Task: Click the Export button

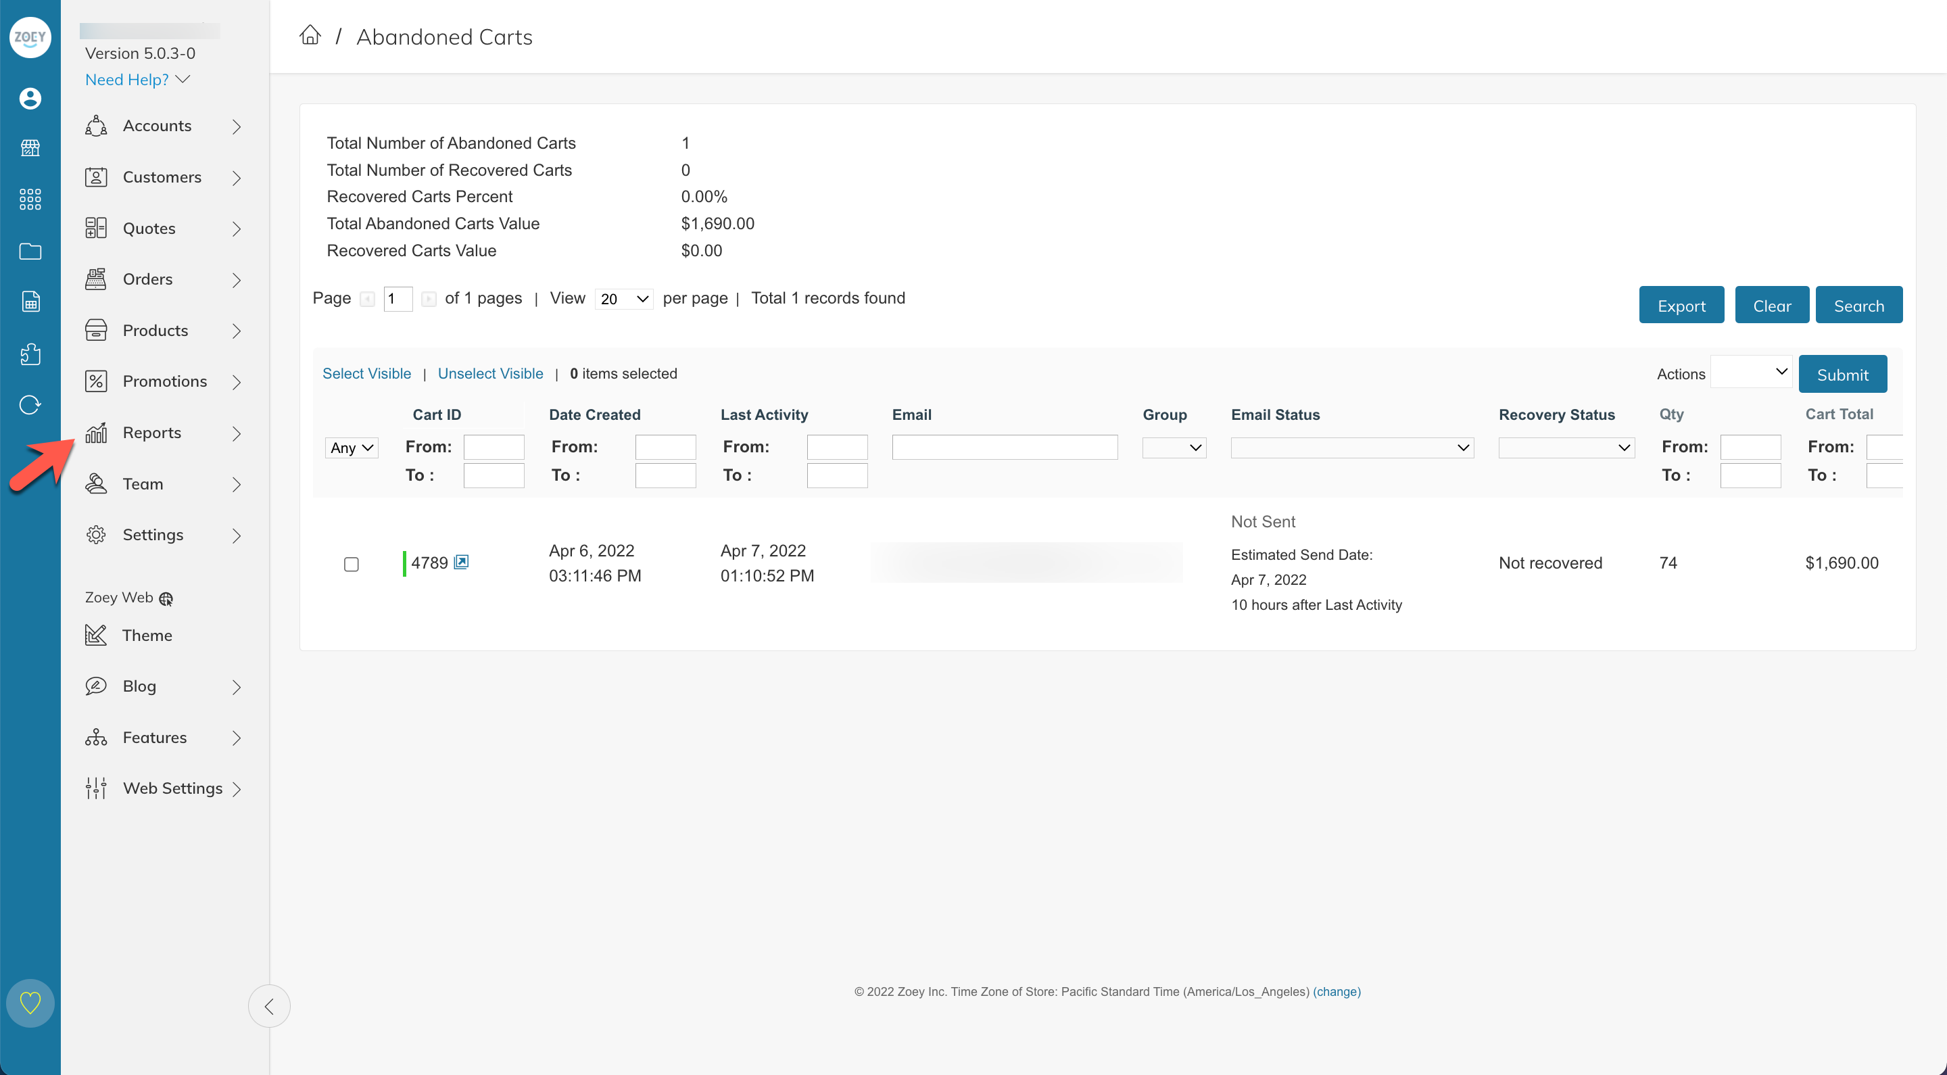Action: point(1681,306)
